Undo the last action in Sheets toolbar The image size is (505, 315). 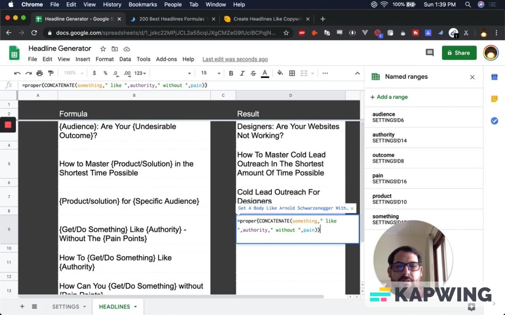[17, 73]
